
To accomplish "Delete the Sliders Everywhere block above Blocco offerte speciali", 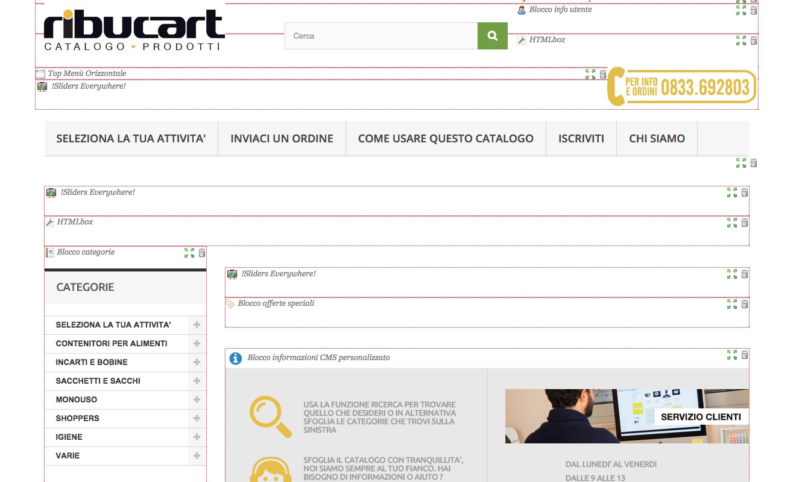I will click(745, 274).
